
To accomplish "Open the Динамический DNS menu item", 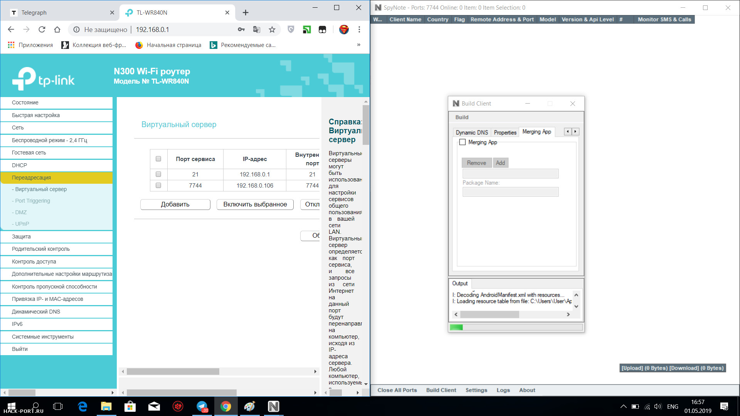I will pos(57,312).
